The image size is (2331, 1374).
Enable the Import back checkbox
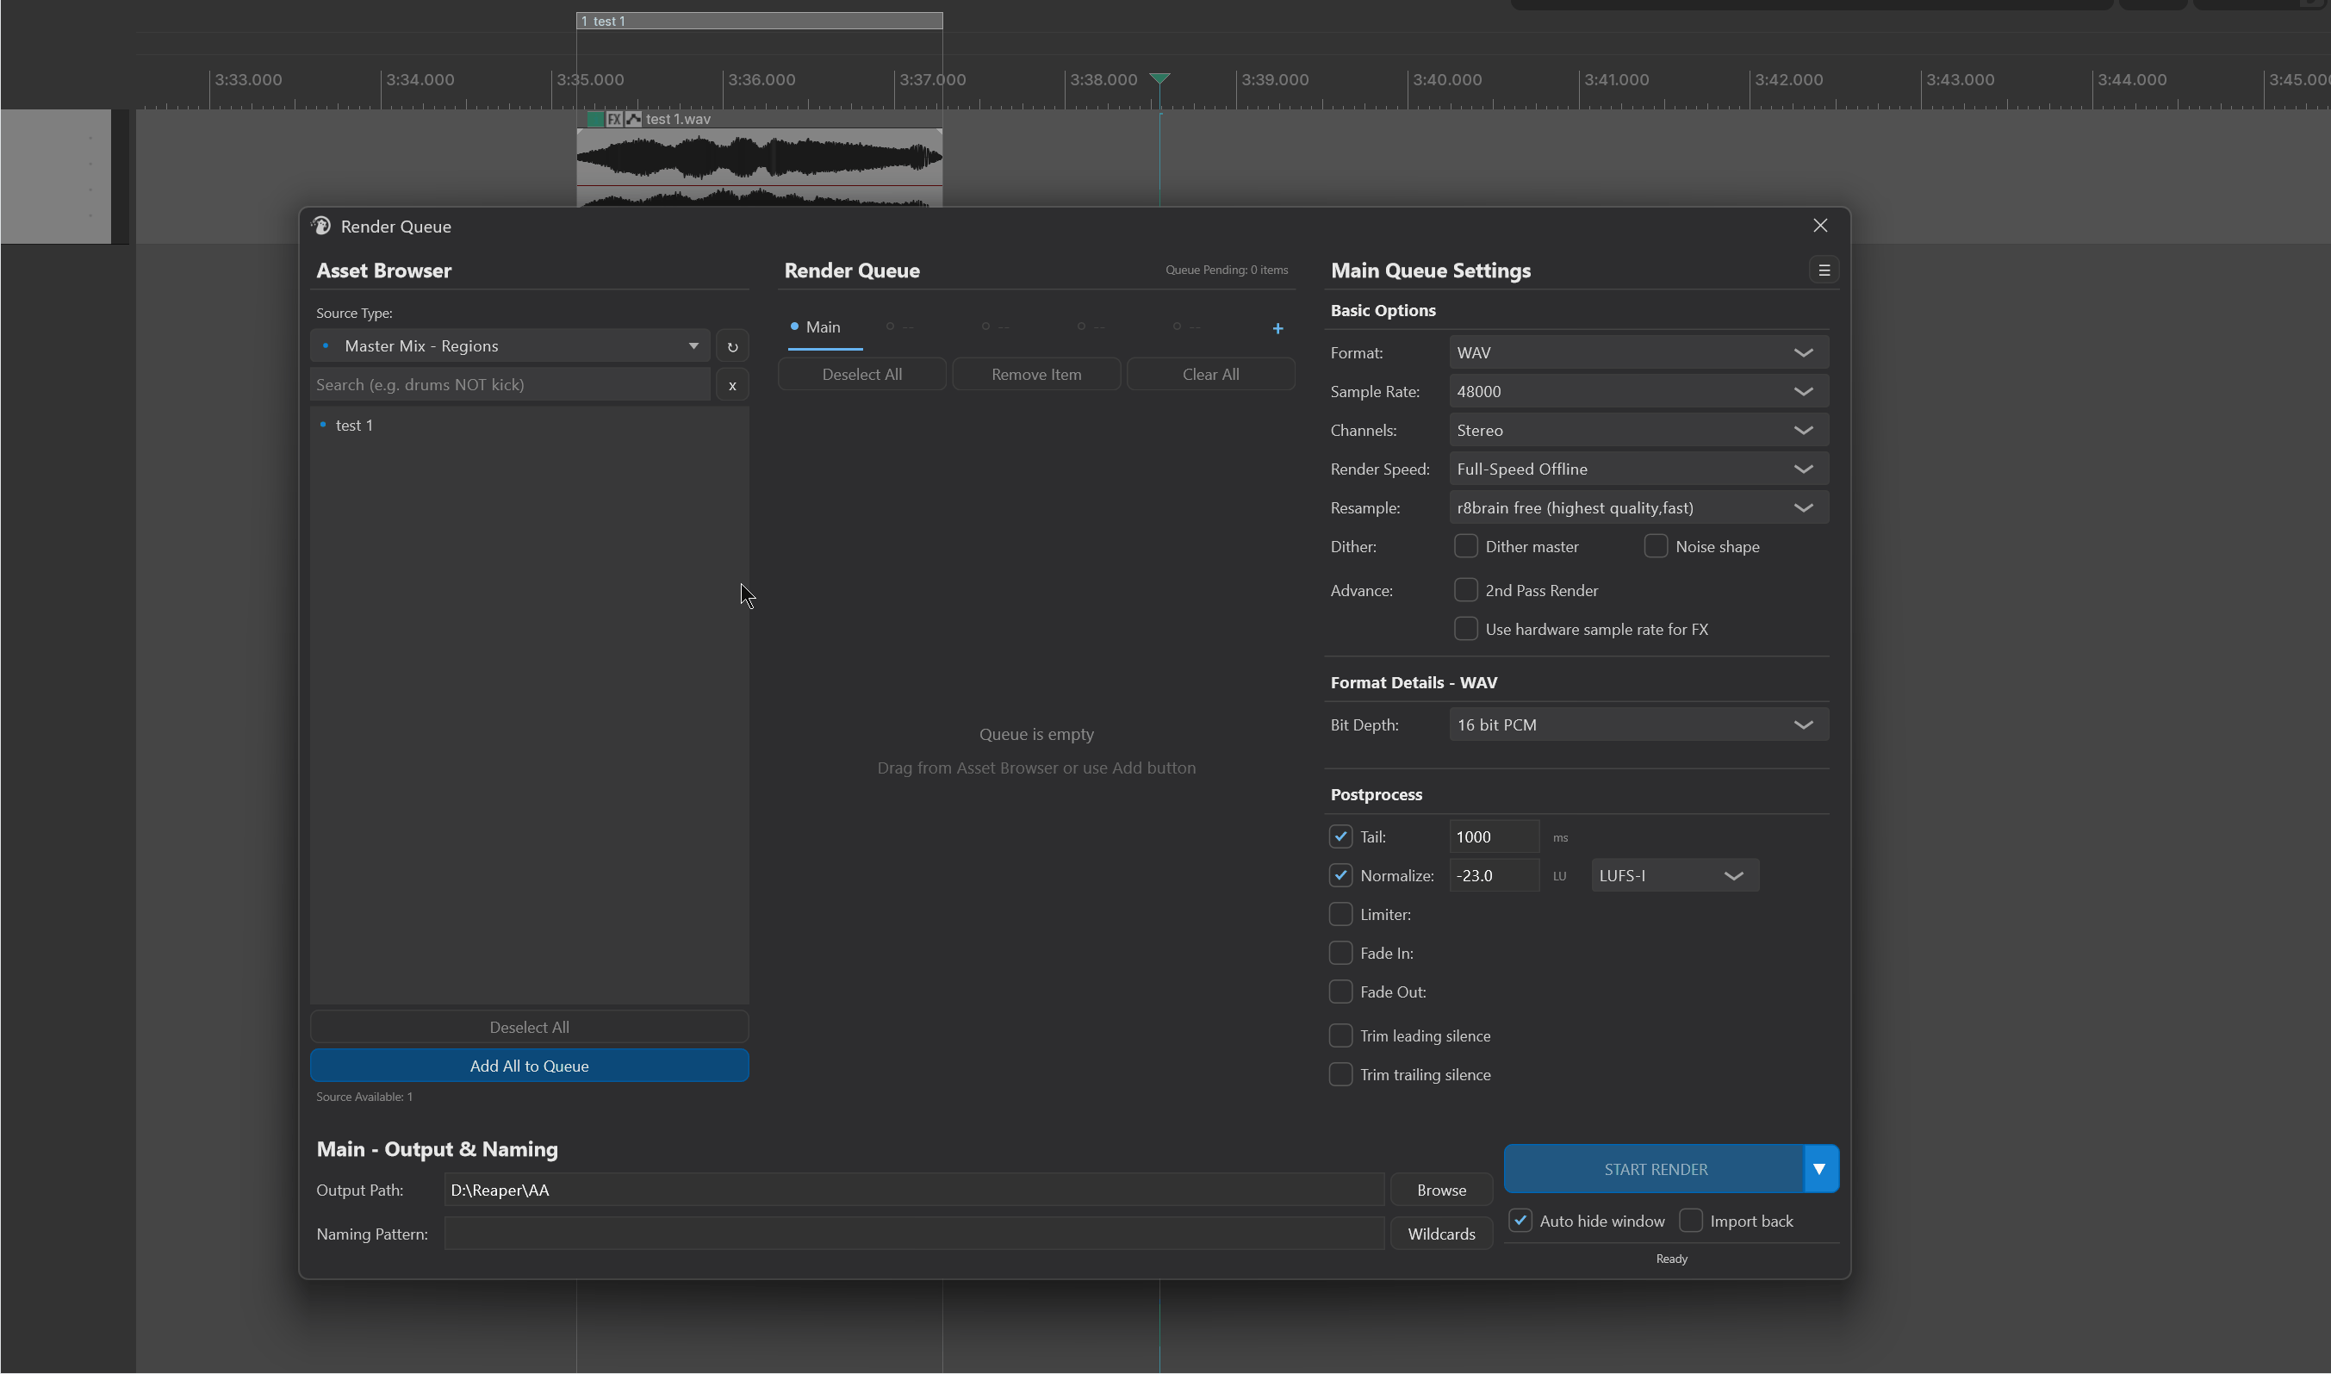tap(1690, 1222)
